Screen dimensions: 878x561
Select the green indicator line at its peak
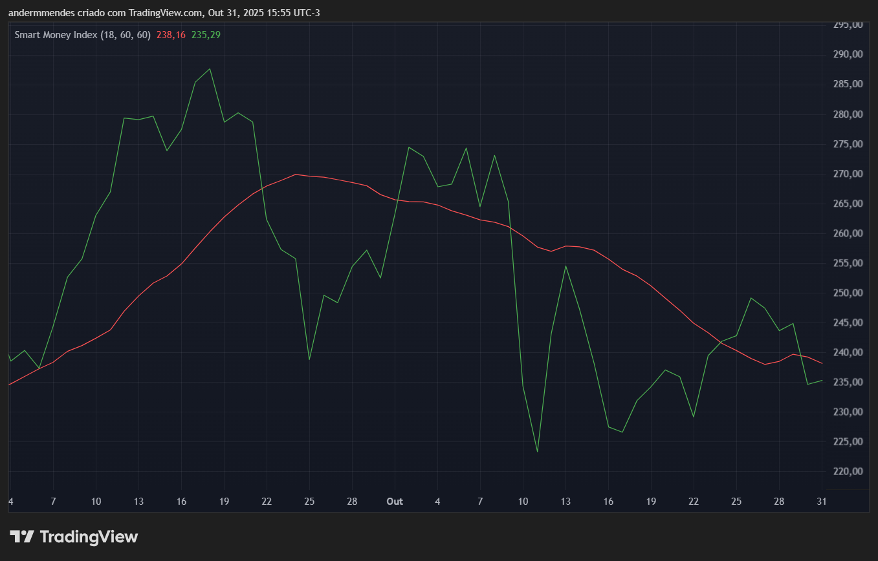[x=209, y=69]
